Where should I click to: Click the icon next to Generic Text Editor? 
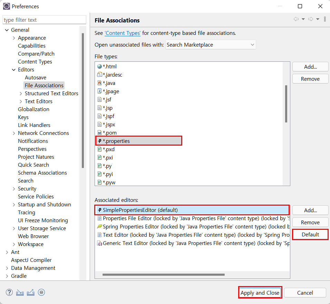(99, 243)
